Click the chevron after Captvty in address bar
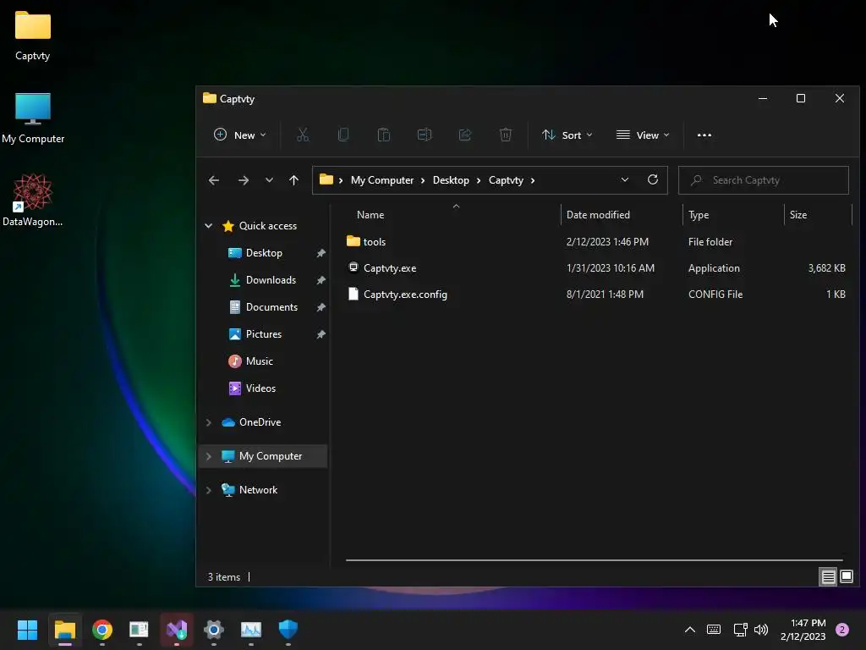The height and width of the screenshot is (650, 866). click(533, 180)
